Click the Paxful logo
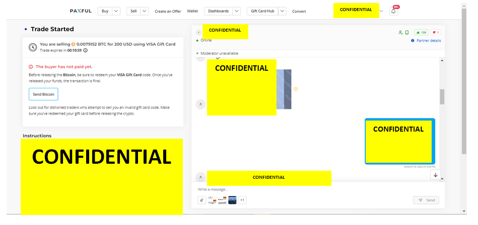This screenshot has height=225, width=478. point(81,11)
